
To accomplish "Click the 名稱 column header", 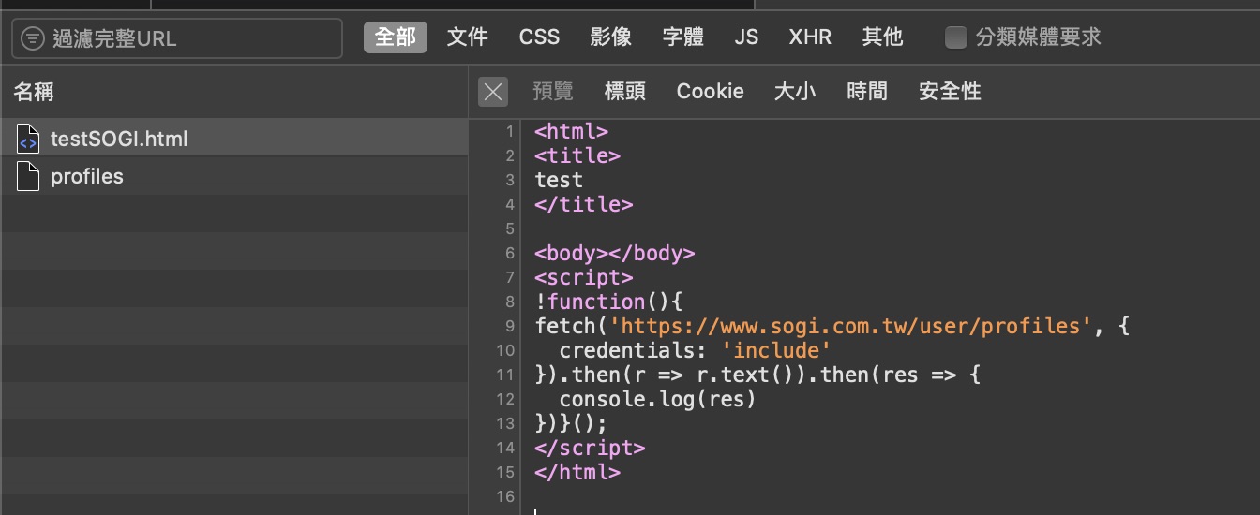I will tap(34, 91).
